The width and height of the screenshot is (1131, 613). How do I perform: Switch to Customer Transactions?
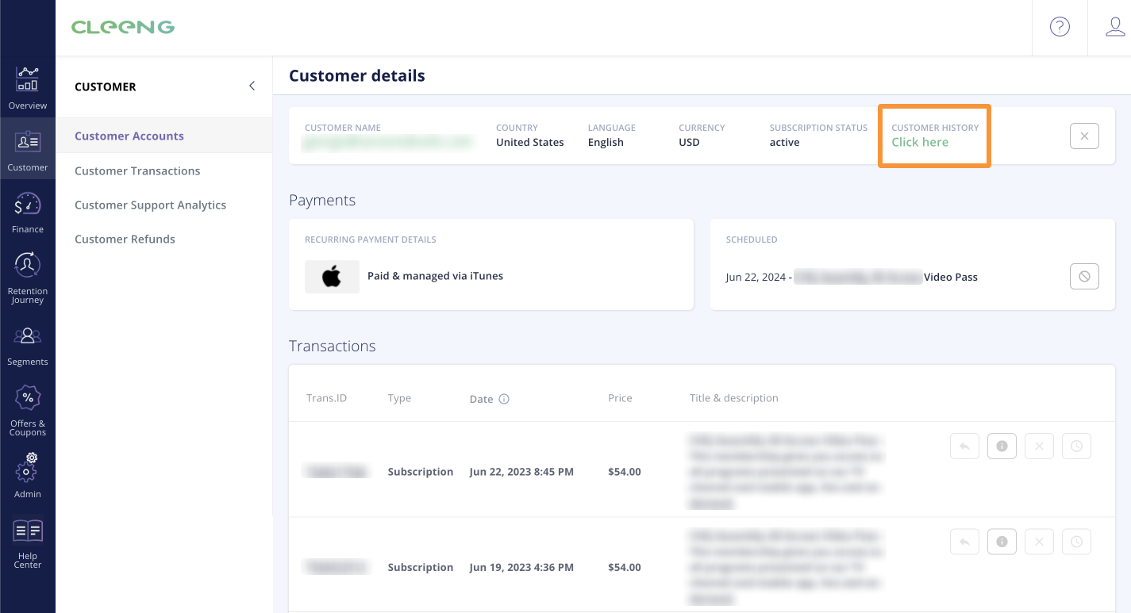pyautogui.click(x=137, y=170)
